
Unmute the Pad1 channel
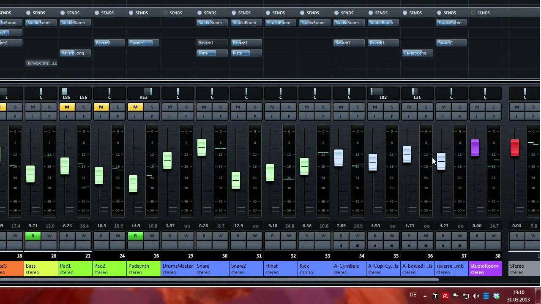pos(67,107)
